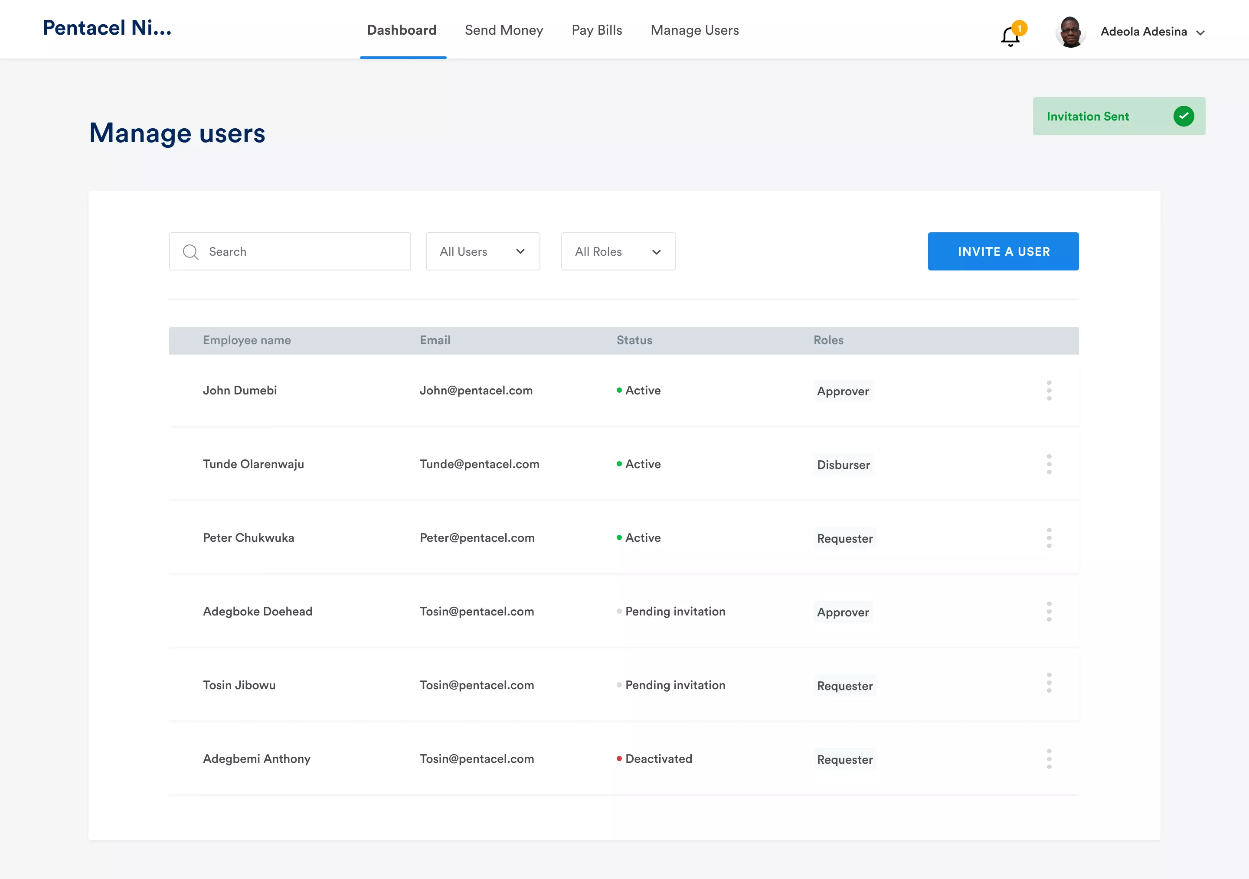Switch to the Pay Bills tab

[597, 30]
